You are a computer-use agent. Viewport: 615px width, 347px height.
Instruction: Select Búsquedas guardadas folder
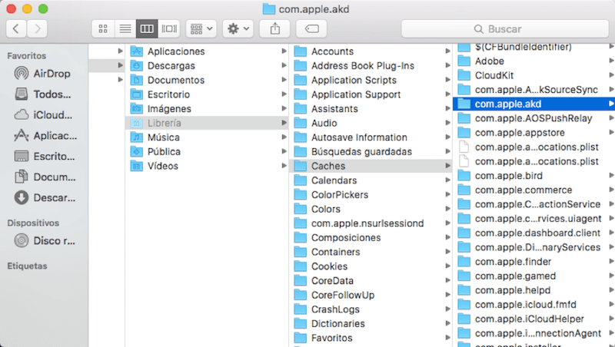pos(371,151)
